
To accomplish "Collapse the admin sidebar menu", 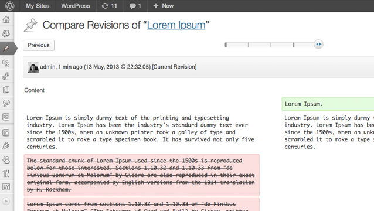I will point(6,201).
